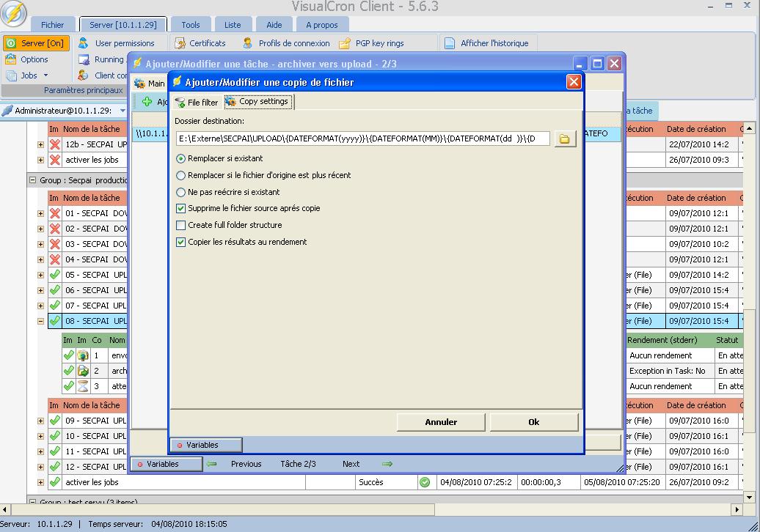760x532 pixels.
Task: Uncheck Supprime le fichier source aprés copie
Action: pyautogui.click(x=181, y=209)
